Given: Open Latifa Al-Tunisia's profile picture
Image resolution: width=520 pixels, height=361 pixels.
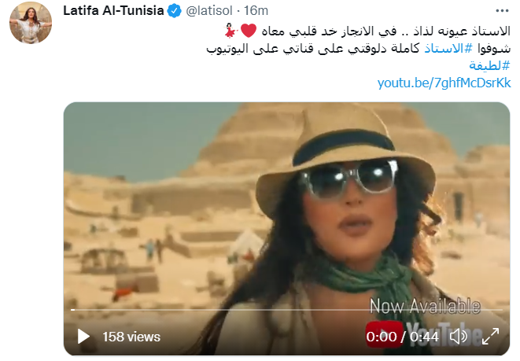Looking at the screenshot, I should [31, 23].
